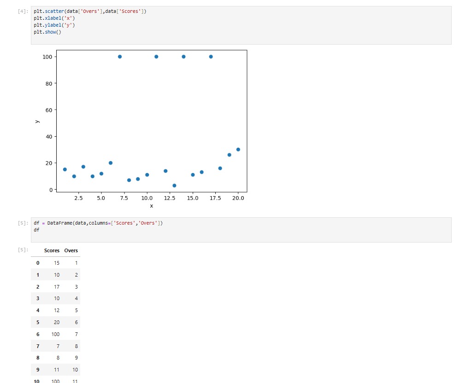Click Scores value 11 in row 9
This screenshot has height=383, width=455.
pos(57,370)
